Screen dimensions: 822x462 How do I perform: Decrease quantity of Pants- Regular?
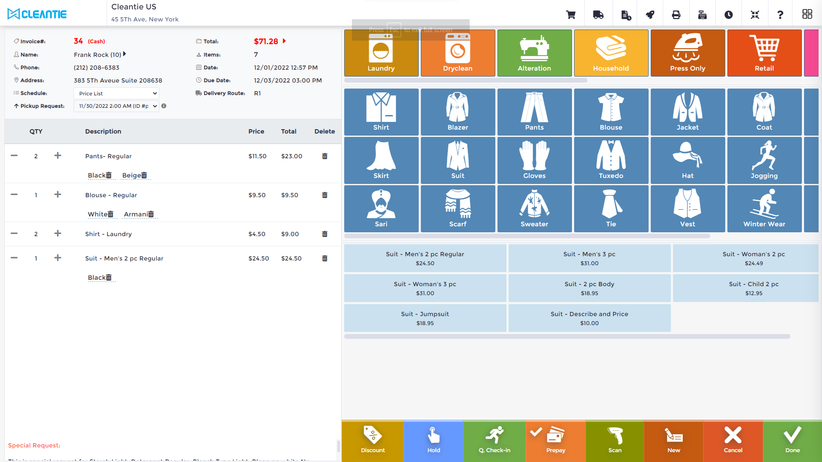[14, 156]
